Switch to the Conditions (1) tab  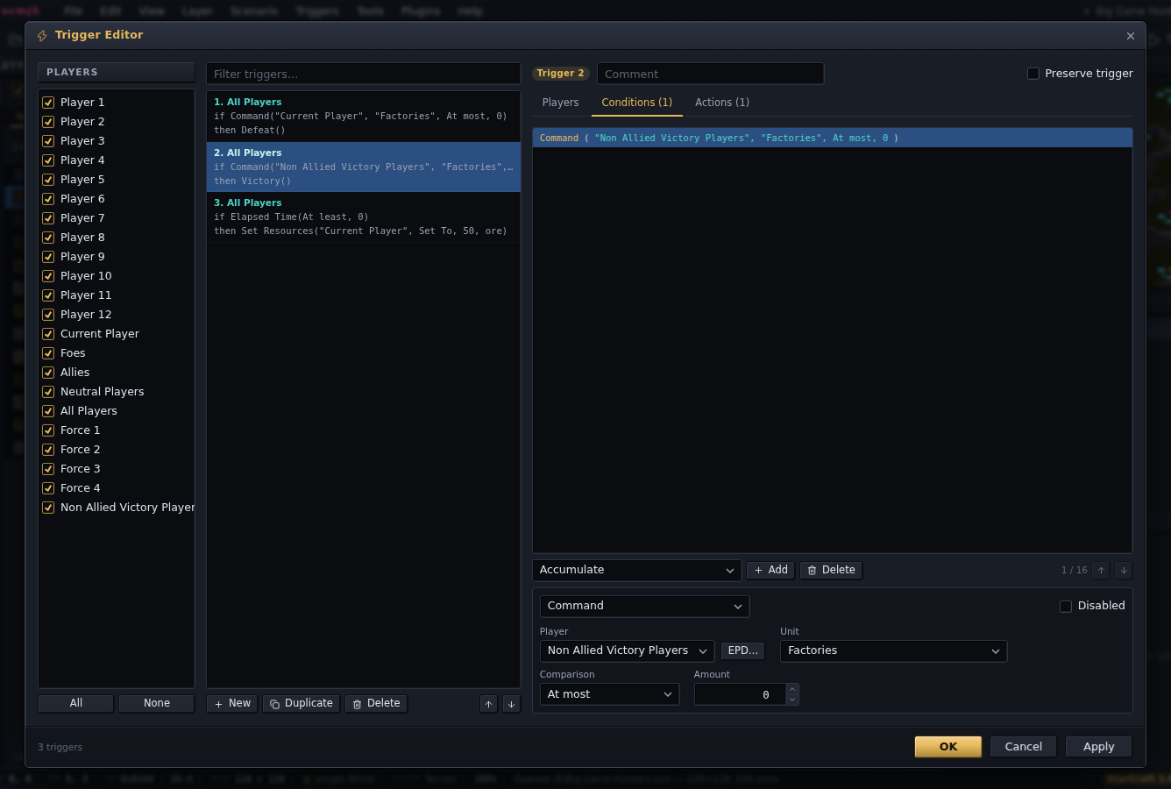click(x=636, y=103)
